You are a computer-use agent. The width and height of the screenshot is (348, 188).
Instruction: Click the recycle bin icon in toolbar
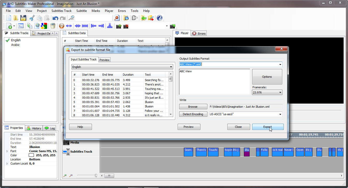53,26
